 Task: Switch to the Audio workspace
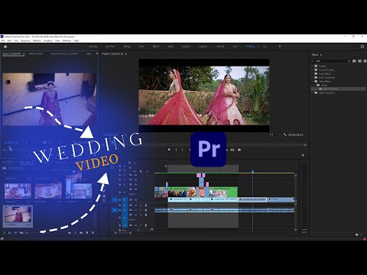pos(171,47)
